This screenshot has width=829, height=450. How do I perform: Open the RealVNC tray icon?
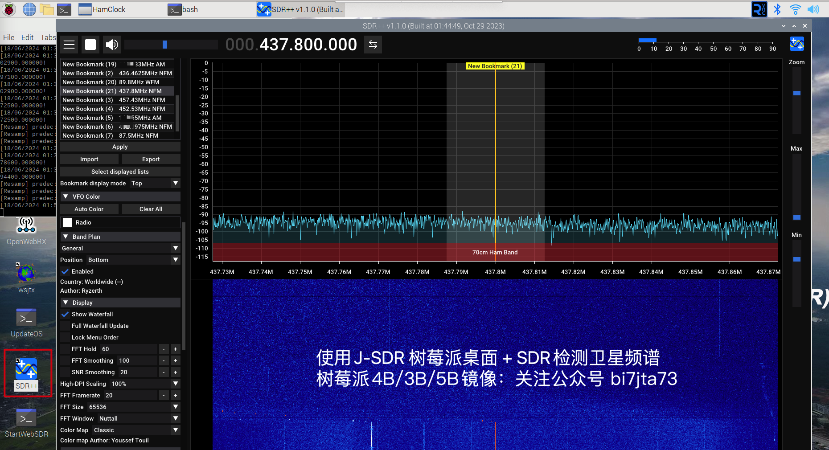[759, 9]
